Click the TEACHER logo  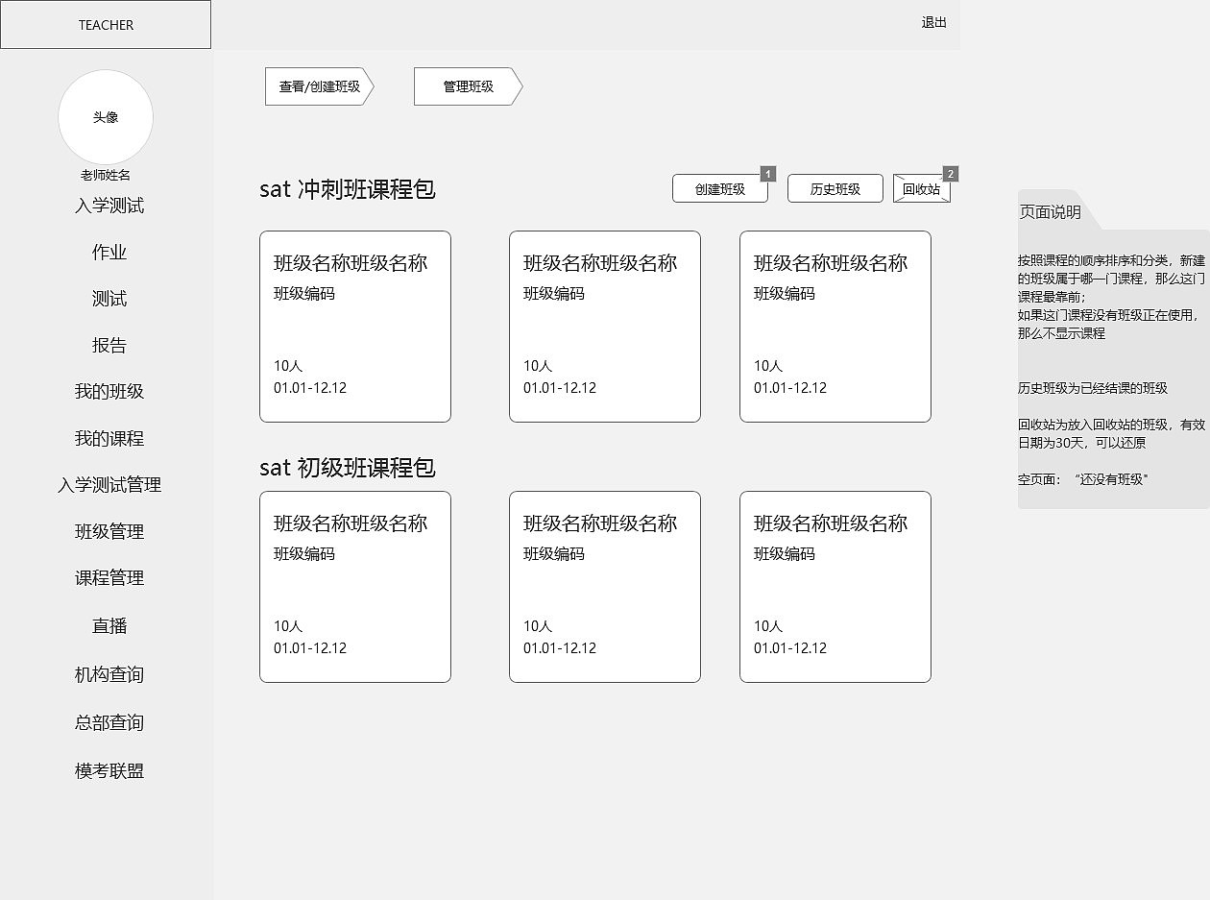pos(106,25)
